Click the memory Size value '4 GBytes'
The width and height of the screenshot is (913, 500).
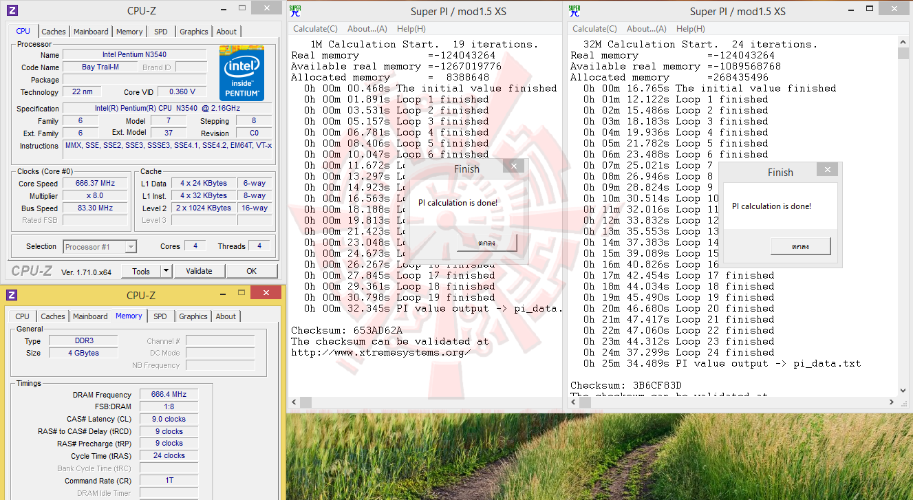coord(83,354)
